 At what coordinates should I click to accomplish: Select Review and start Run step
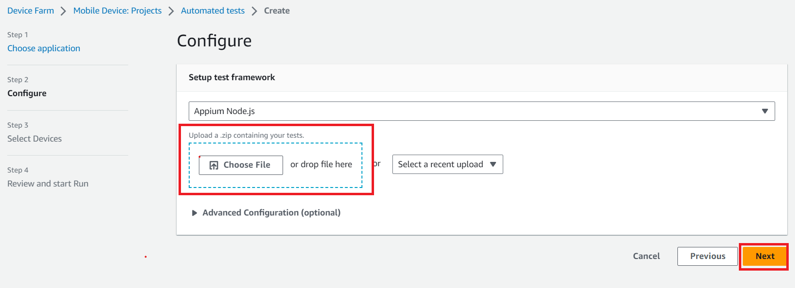[48, 184]
